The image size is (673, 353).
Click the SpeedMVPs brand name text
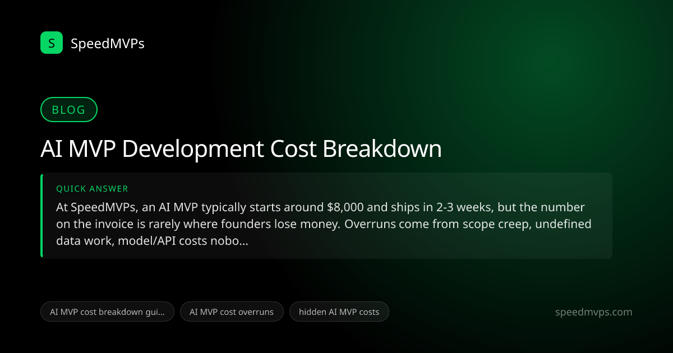point(108,43)
